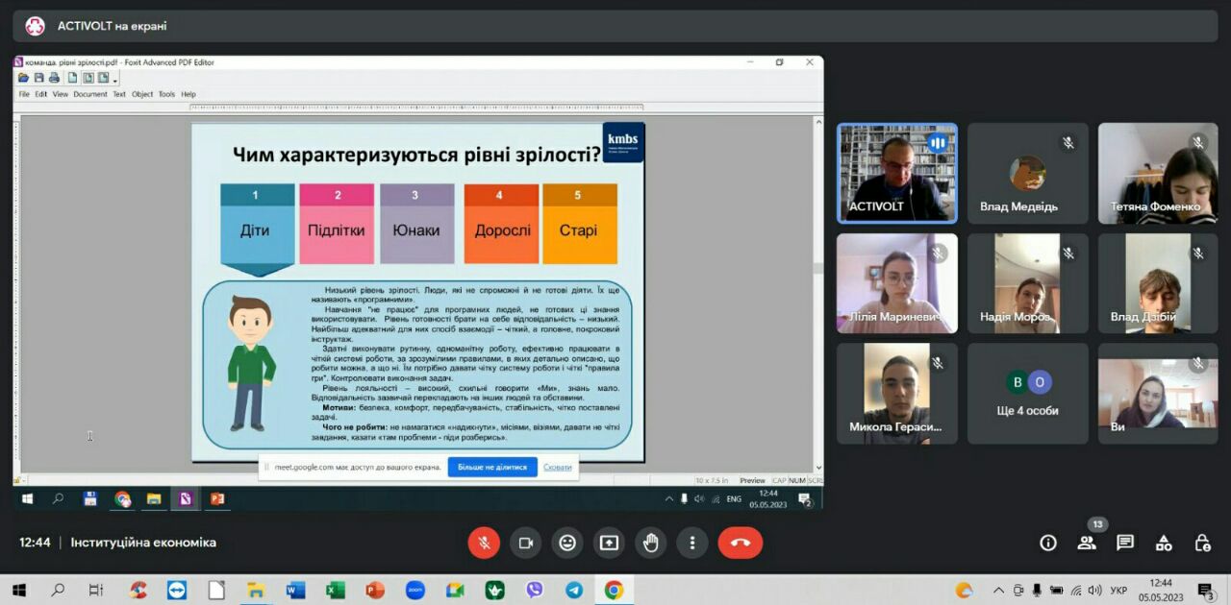1231x605 pixels.
Task: Open host controls lock icon
Action: click(1202, 543)
